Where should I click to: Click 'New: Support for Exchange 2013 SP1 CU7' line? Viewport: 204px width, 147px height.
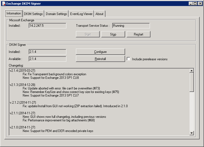pyautogui.click(x=51, y=95)
